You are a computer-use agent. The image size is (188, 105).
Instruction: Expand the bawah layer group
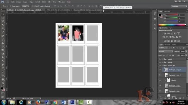click(163, 59)
